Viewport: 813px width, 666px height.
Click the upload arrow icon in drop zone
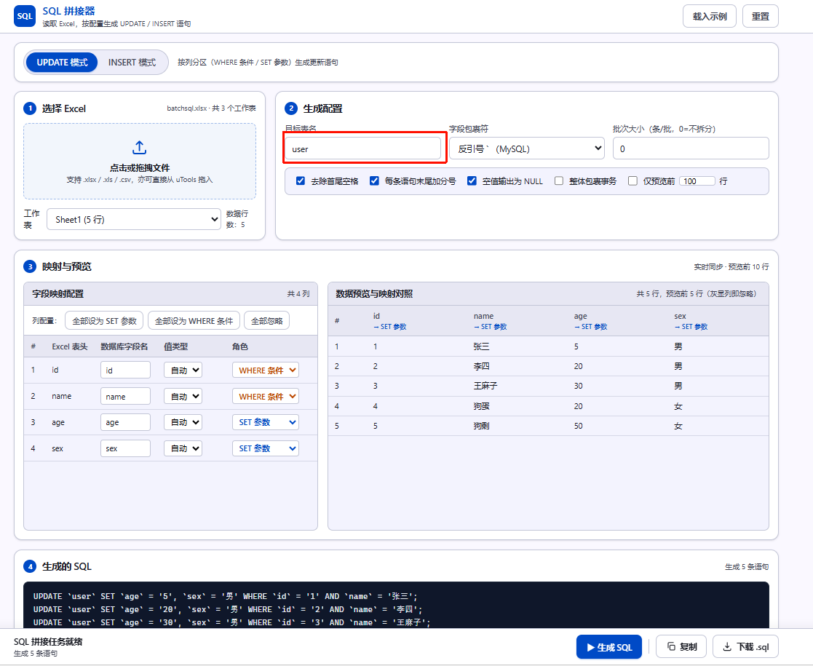[x=140, y=147]
